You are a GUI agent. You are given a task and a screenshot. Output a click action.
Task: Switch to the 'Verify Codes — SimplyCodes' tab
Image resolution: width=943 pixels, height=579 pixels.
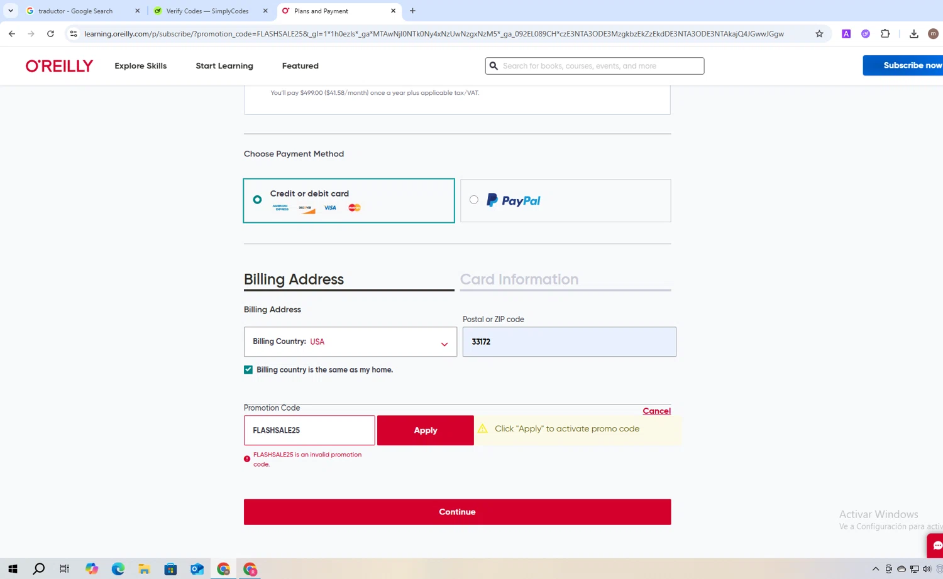point(207,11)
